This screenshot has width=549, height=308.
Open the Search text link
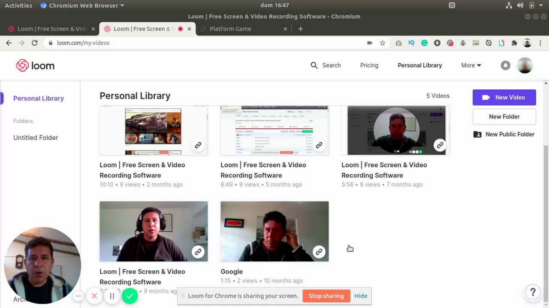click(x=332, y=65)
